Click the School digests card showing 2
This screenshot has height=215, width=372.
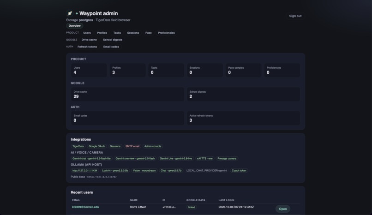pos(243,94)
